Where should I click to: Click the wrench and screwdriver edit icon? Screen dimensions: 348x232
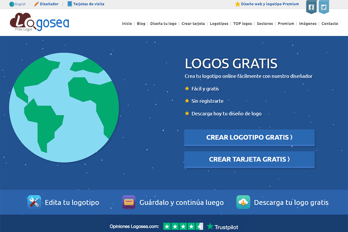point(34,202)
